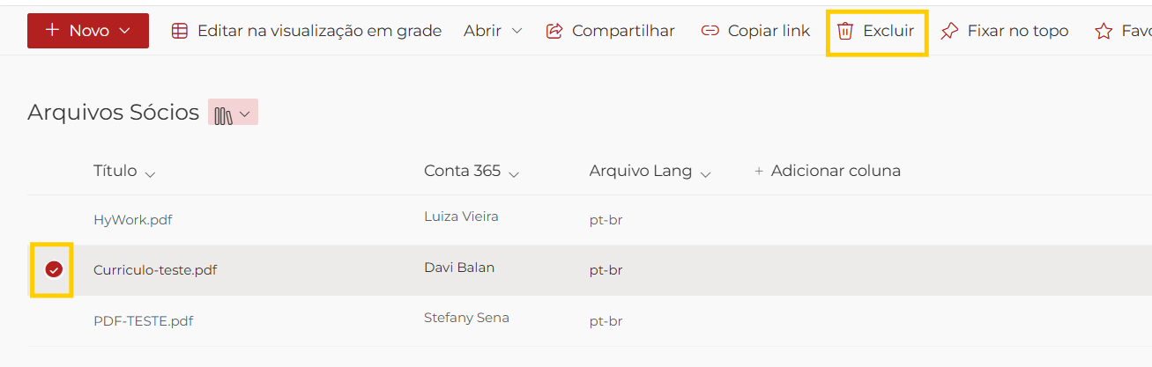Click Stefany Sena account name

(466, 318)
